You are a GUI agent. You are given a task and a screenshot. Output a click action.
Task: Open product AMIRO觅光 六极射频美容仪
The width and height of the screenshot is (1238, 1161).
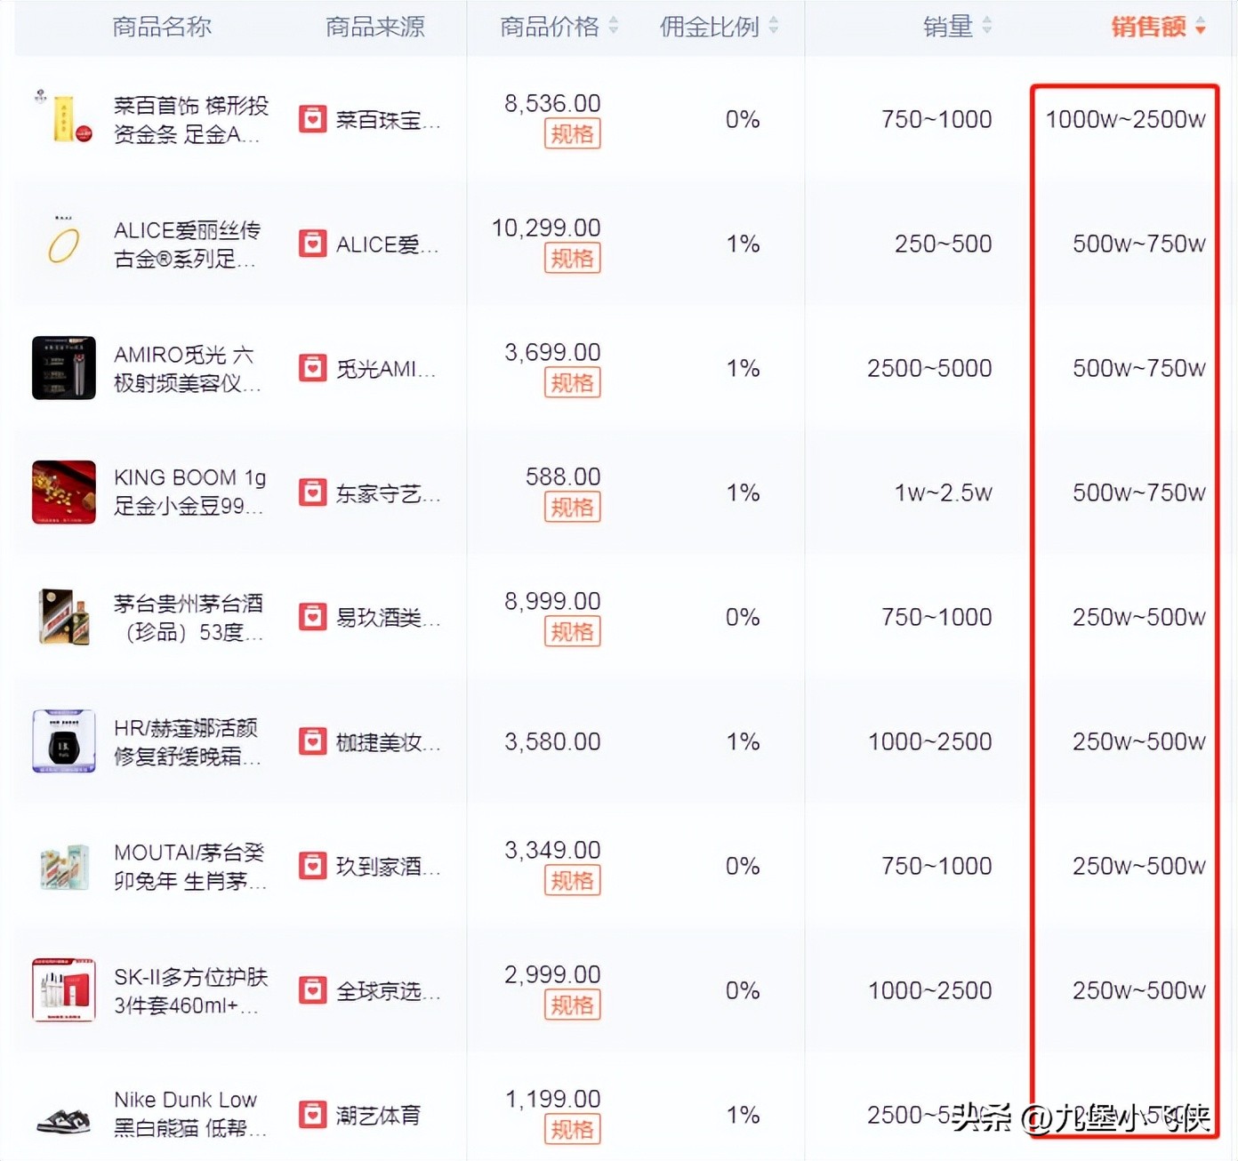coord(187,369)
